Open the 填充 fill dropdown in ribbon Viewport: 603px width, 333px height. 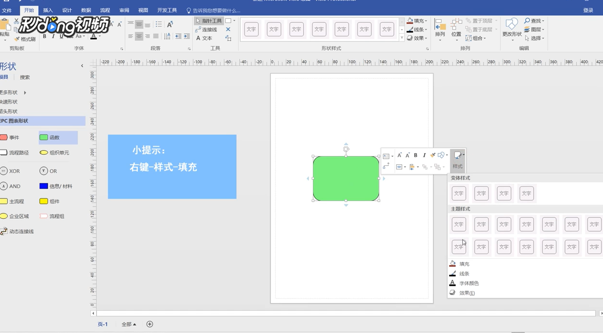[x=417, y=21]
